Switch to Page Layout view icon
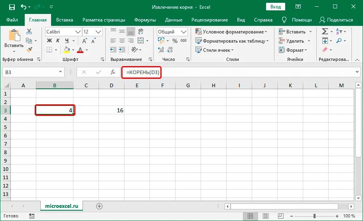This screenshot has width=363, height=221. (x=266, y=216)
